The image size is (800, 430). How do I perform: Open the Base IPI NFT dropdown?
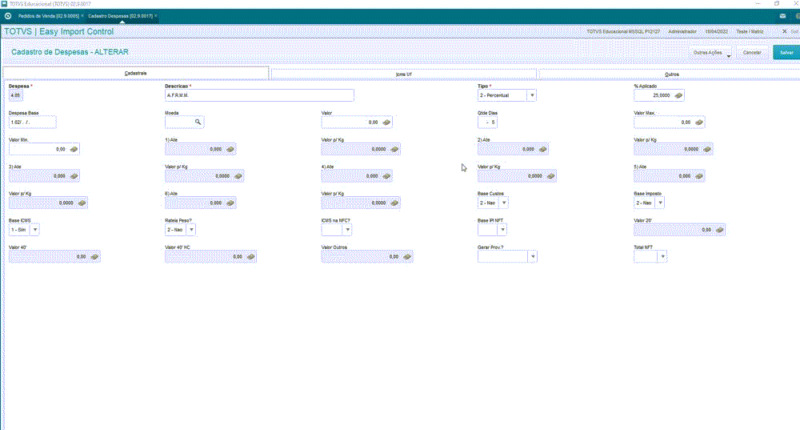[x=502, y=230]
